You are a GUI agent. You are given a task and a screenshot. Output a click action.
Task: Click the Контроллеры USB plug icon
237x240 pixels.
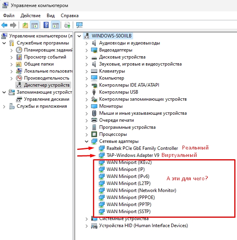(x=94, y=92)
